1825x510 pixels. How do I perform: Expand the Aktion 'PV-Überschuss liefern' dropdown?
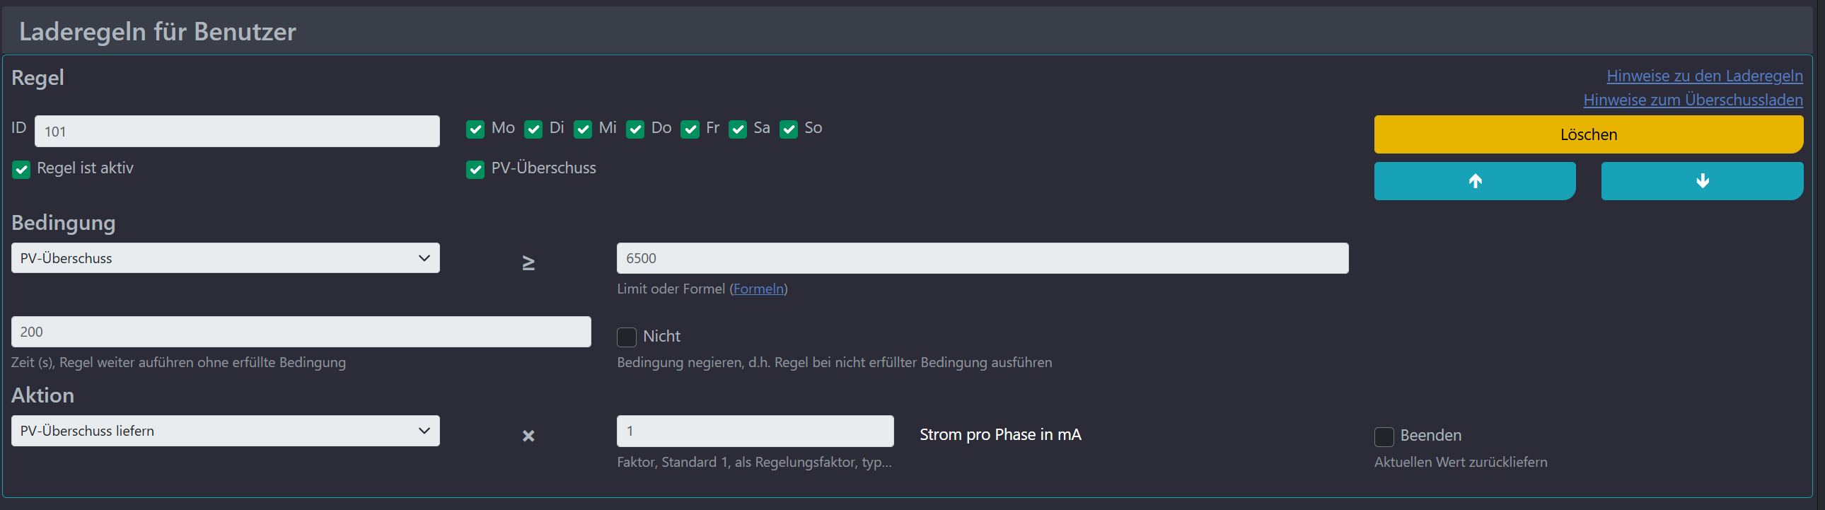tap(225, 431)
